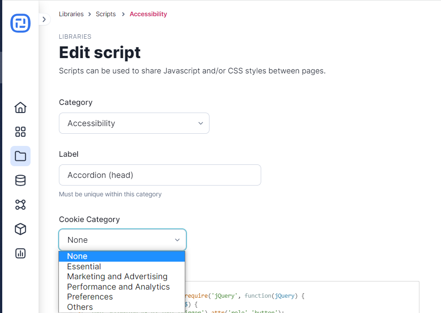The width and height of the screenshot is (441, 313).
Task: Open the database cylinder icon
Action: click(x=20, y=181)
